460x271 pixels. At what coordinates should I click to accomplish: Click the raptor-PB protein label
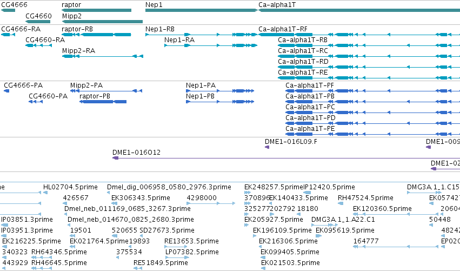[95, 96]
